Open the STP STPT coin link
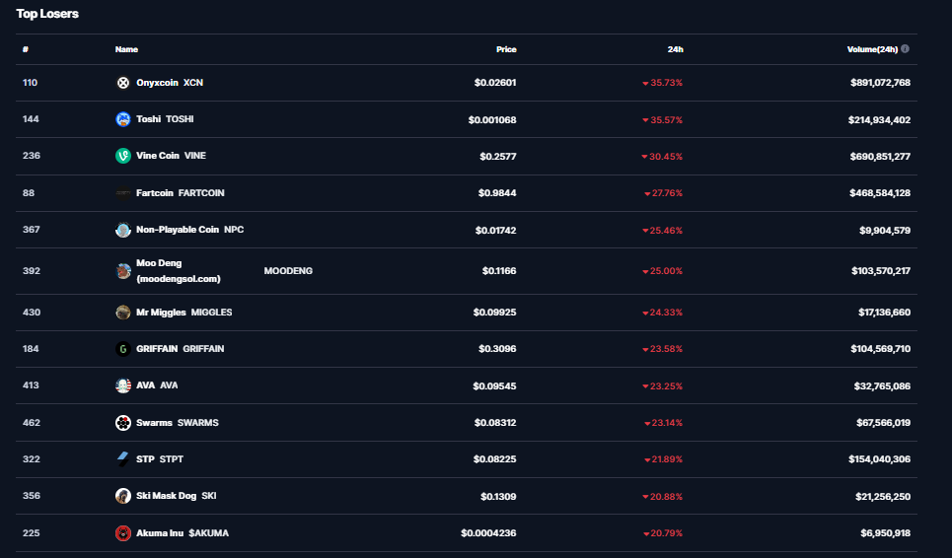 point(159,459)
